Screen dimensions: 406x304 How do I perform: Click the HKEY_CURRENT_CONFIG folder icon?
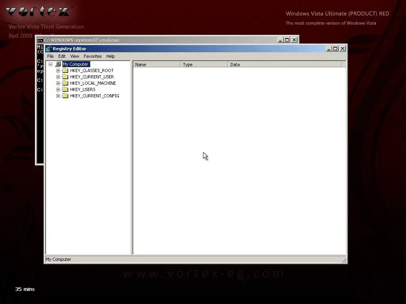pyautogui.click(x=65, y=96)
